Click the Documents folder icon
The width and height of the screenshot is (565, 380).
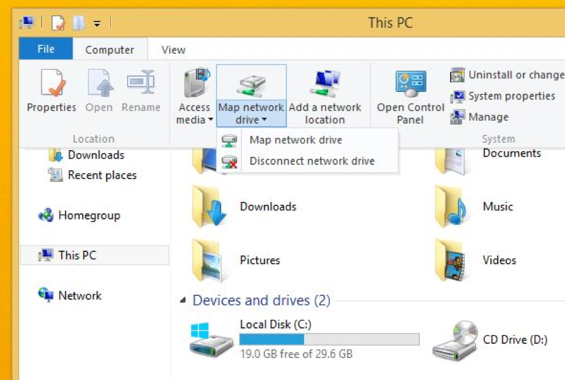point(451,161)
